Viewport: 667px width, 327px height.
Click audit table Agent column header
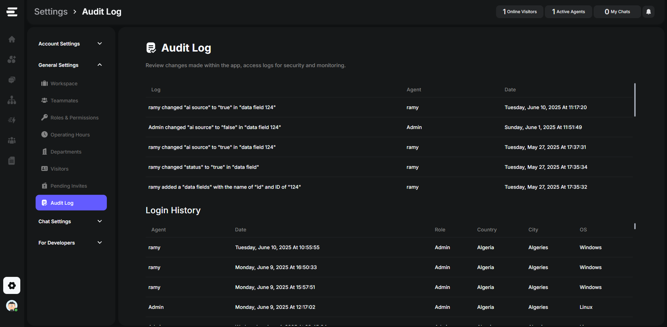pos(414,90)
